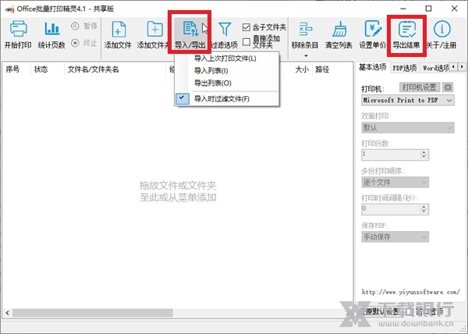Click the 终止 stop icon

point(75,43)
